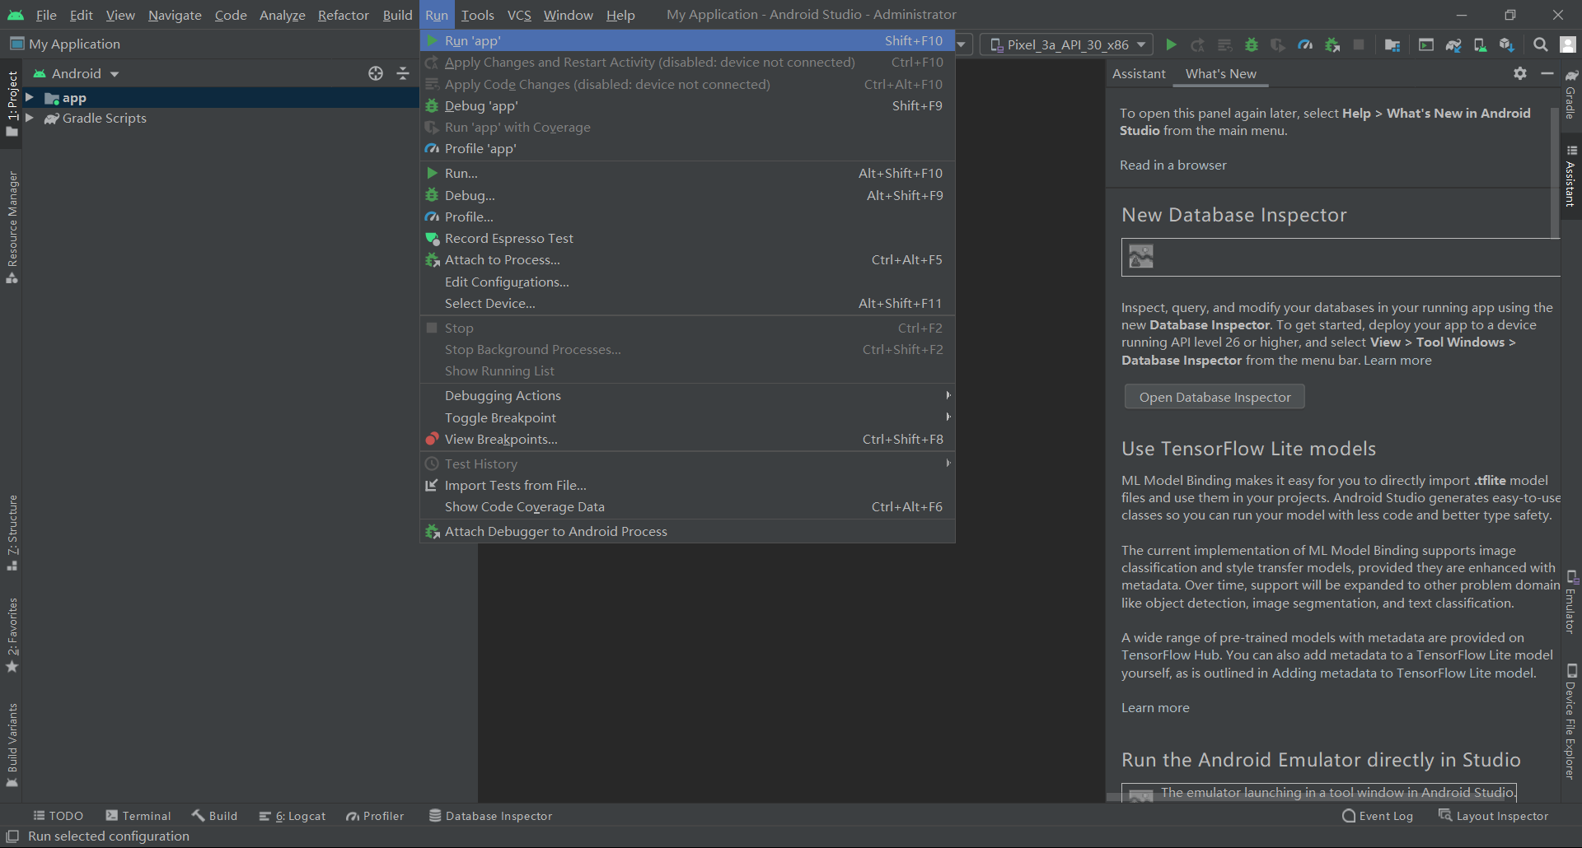Click the Open Database Inspector button
This screenshot has height=848, width=1582.
pos(1215,397)
